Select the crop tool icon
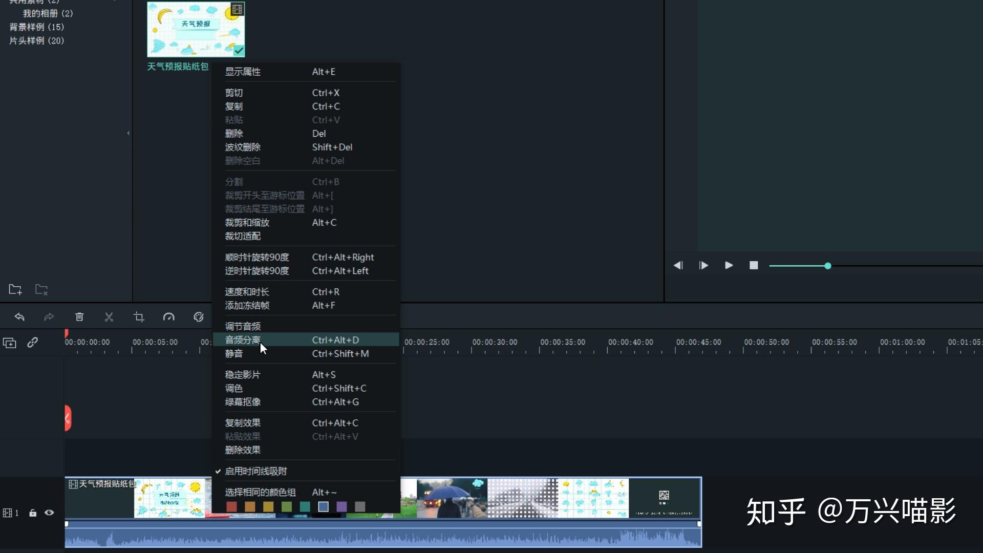 pyautogui.click(x=139, y=317)
